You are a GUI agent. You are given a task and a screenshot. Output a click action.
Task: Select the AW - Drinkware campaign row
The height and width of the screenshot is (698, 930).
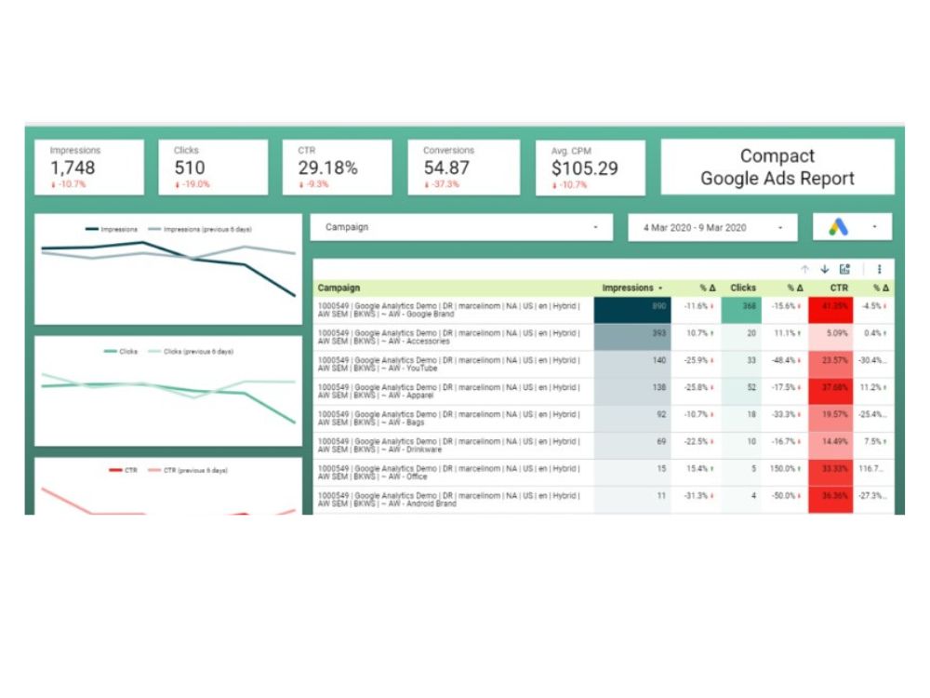click(x=603, y=445)
